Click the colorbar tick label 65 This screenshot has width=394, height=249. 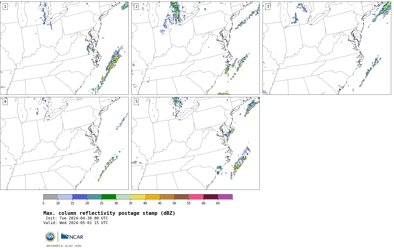(218, 203)
